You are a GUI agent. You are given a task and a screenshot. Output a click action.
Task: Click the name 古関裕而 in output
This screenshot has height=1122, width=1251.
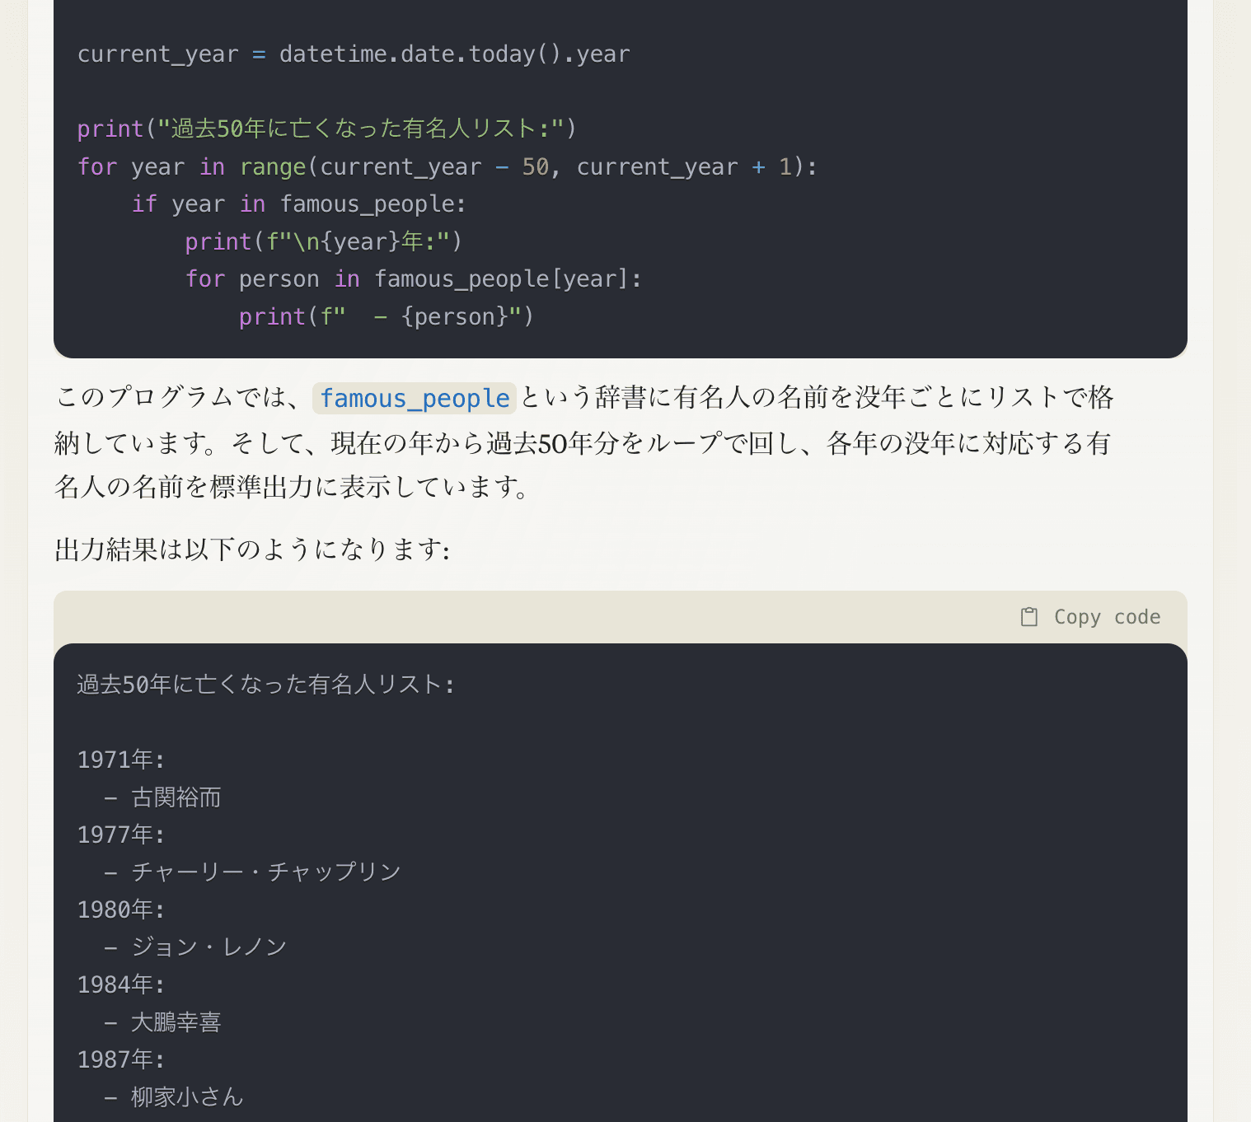point(176,797)
